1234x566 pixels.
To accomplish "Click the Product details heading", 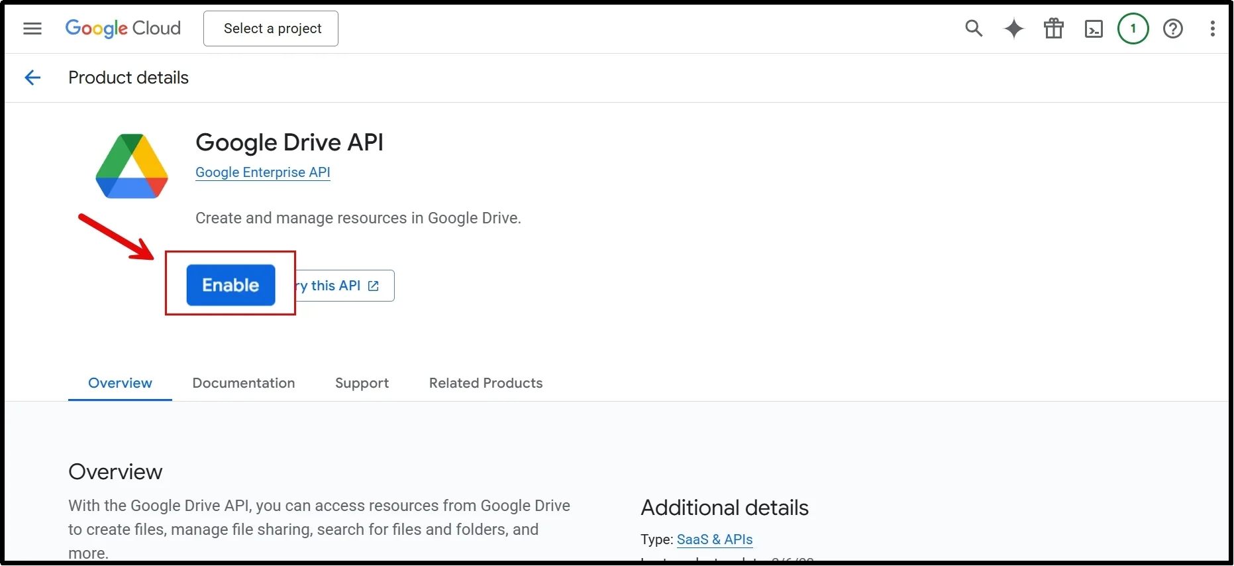I will coord(129,78).
